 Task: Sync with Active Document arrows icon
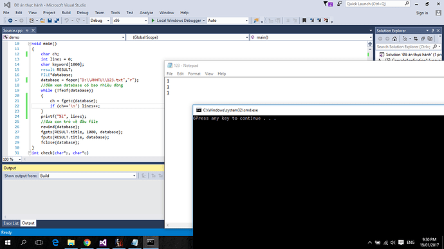[x=416, y=39]
